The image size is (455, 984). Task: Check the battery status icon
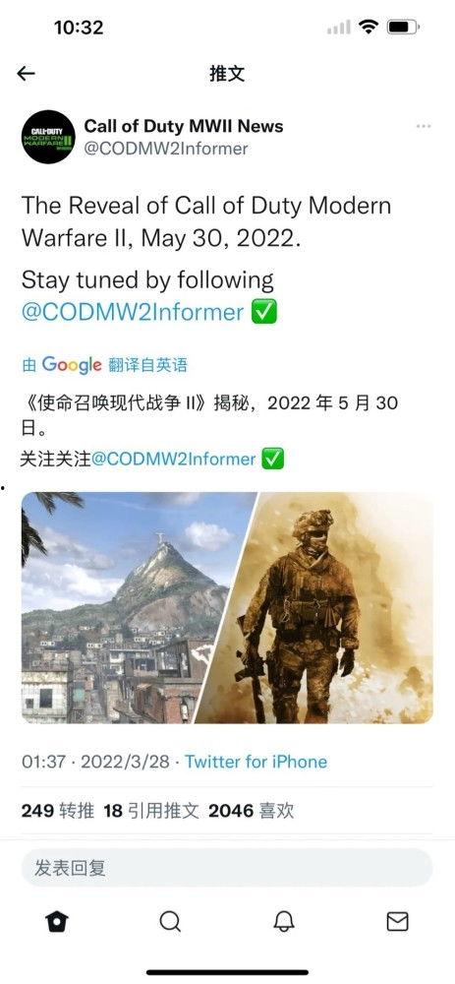click(403, 27)
